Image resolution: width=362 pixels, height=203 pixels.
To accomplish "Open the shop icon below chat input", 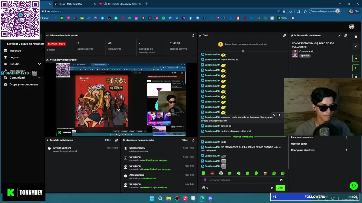I will tap(203, 188).
